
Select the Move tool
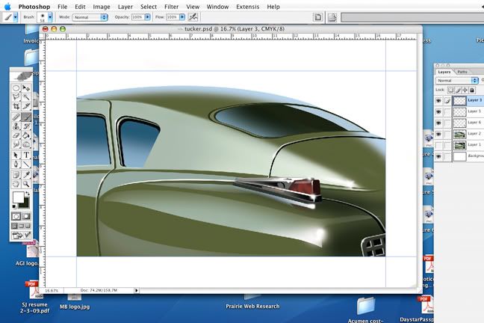(x=26, y=87)
